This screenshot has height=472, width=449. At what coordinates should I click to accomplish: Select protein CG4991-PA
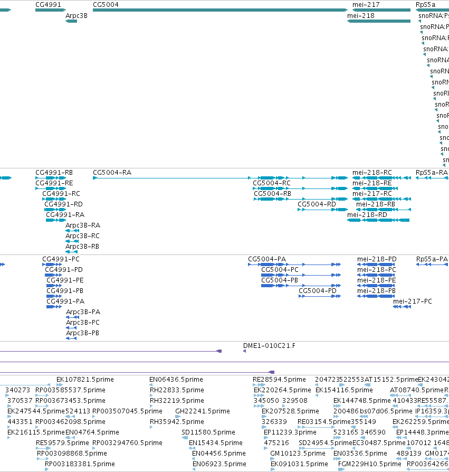54,307
